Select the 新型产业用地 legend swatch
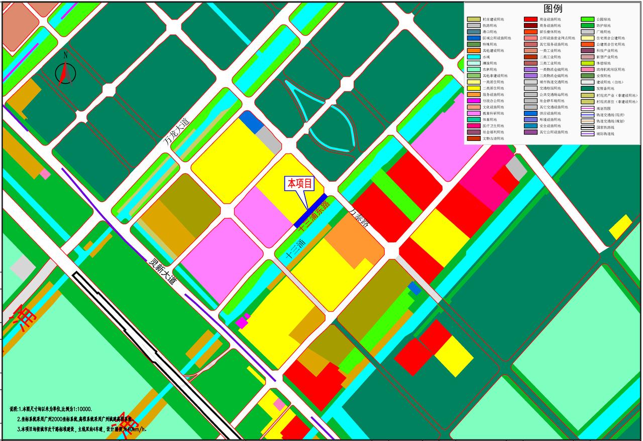Image resolution: width=643 pixels, height=441 pixels. (588, 57)
